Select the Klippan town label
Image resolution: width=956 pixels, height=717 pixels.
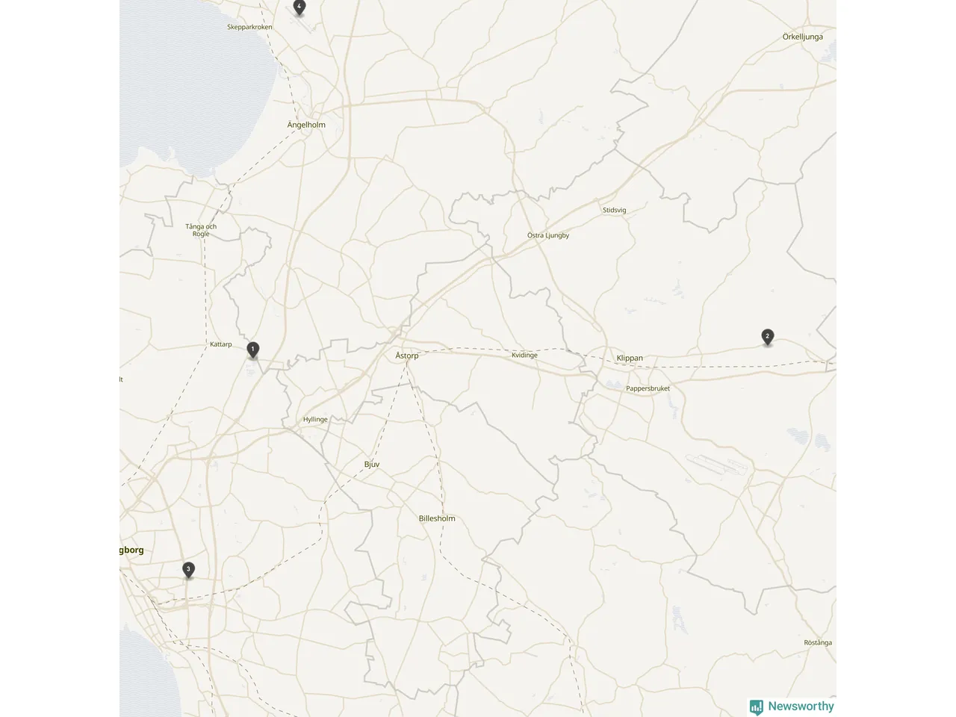click(630, 358)
